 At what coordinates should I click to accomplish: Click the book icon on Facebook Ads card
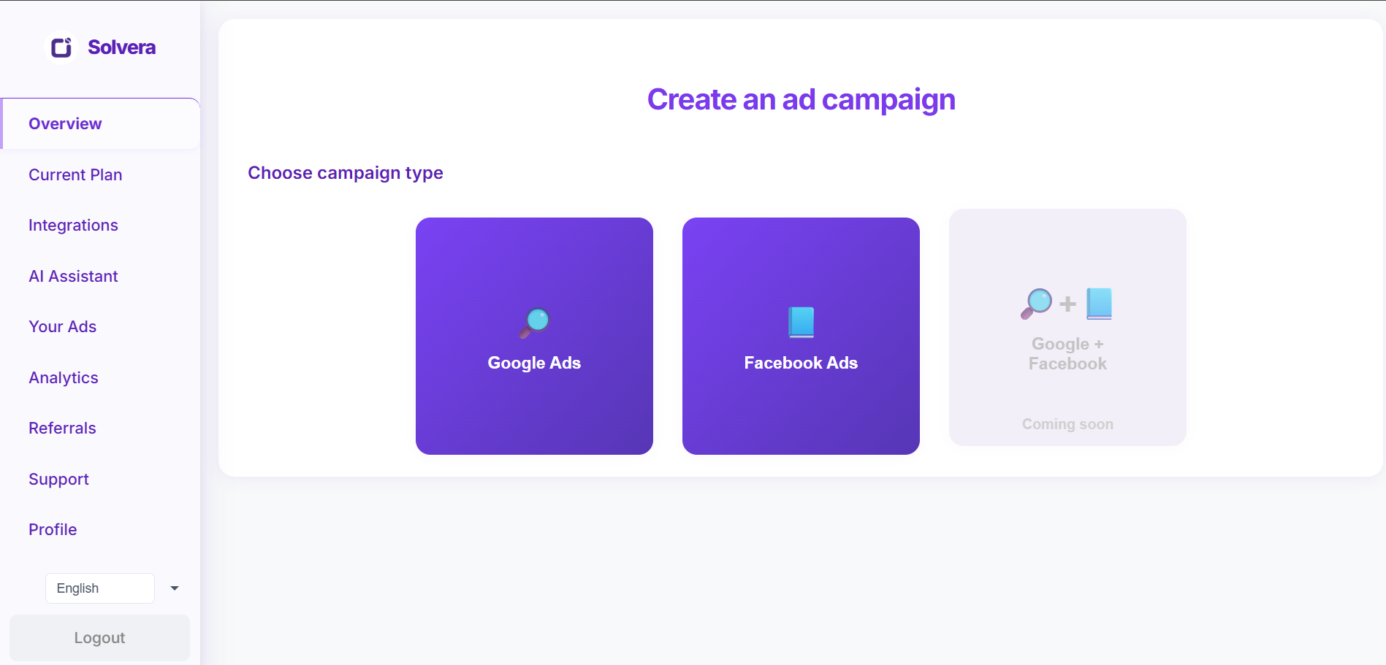801,321
